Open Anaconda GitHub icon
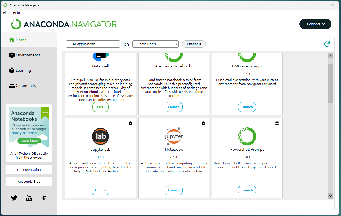This screenshot has height=216, width=341. click(44, 198)
